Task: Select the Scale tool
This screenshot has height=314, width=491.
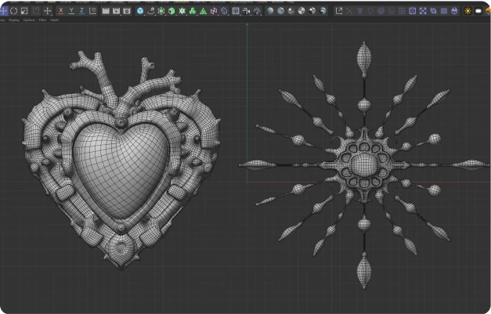Action: [x=24, y=11]
